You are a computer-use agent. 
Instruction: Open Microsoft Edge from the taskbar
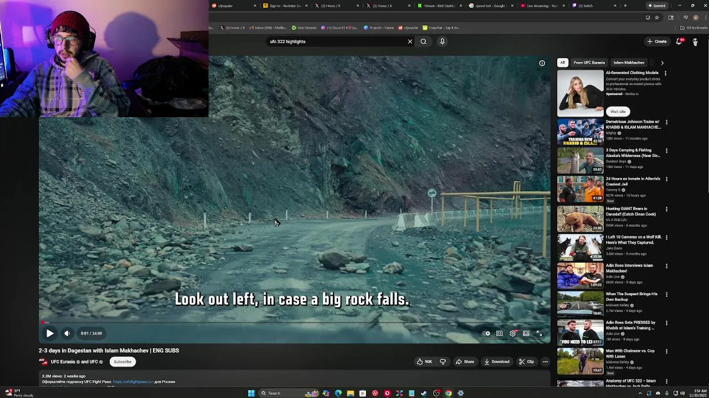coord(338,393)
